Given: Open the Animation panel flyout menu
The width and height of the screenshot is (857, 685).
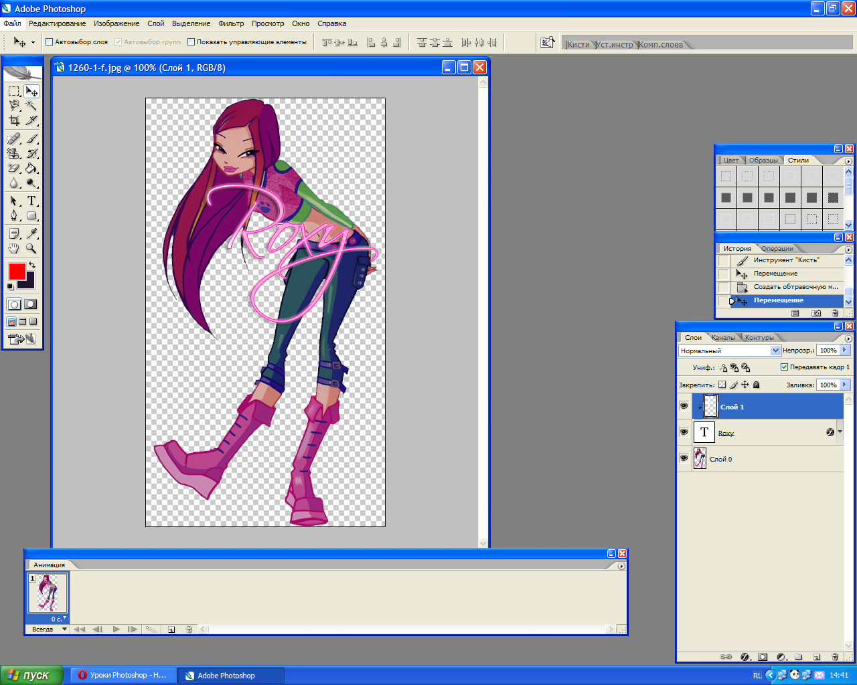Looking at the screenshot, I should coord(621,566).
